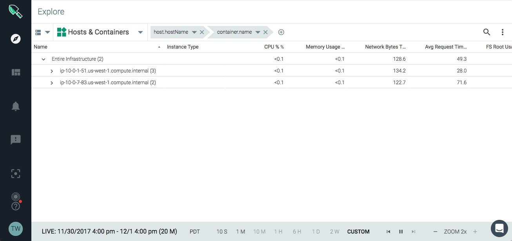Viewport: 512px width, 241px height.
Task: Open the Dashboards icon in sidebar
Action: coord(16,72)
